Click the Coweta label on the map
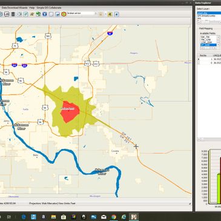Viewport: 221px width, 221px height. [x=115, y=151]
